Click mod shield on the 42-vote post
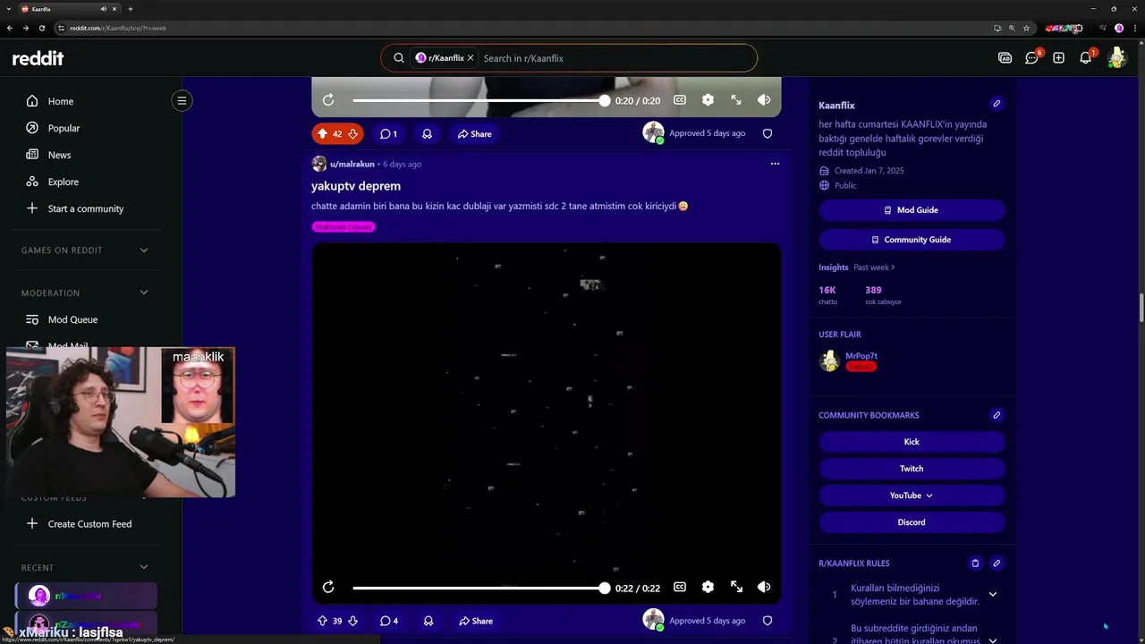This screenshot has height=644, width=1145. click(x=767, y=133)
